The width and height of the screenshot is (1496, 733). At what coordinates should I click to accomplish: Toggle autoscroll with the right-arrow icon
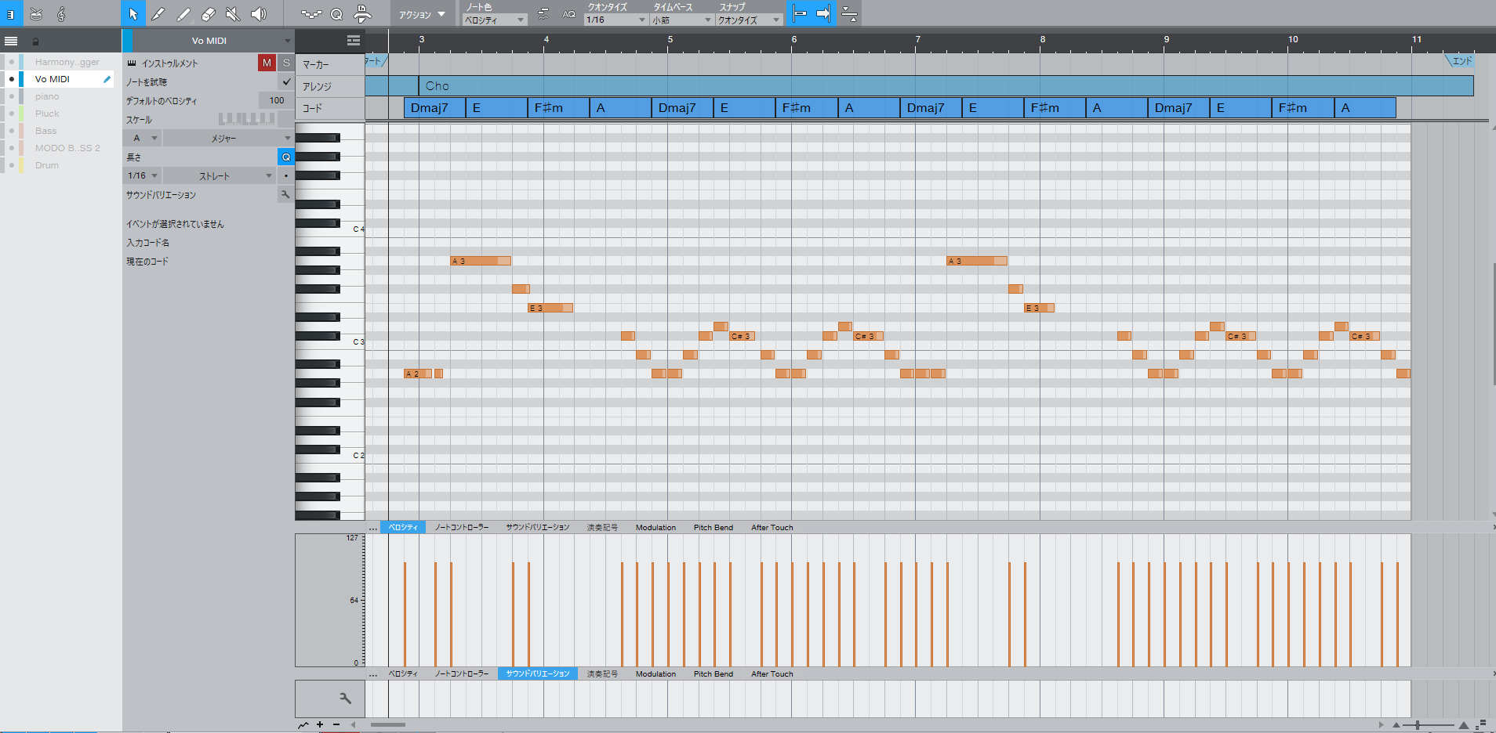[823, 13]
